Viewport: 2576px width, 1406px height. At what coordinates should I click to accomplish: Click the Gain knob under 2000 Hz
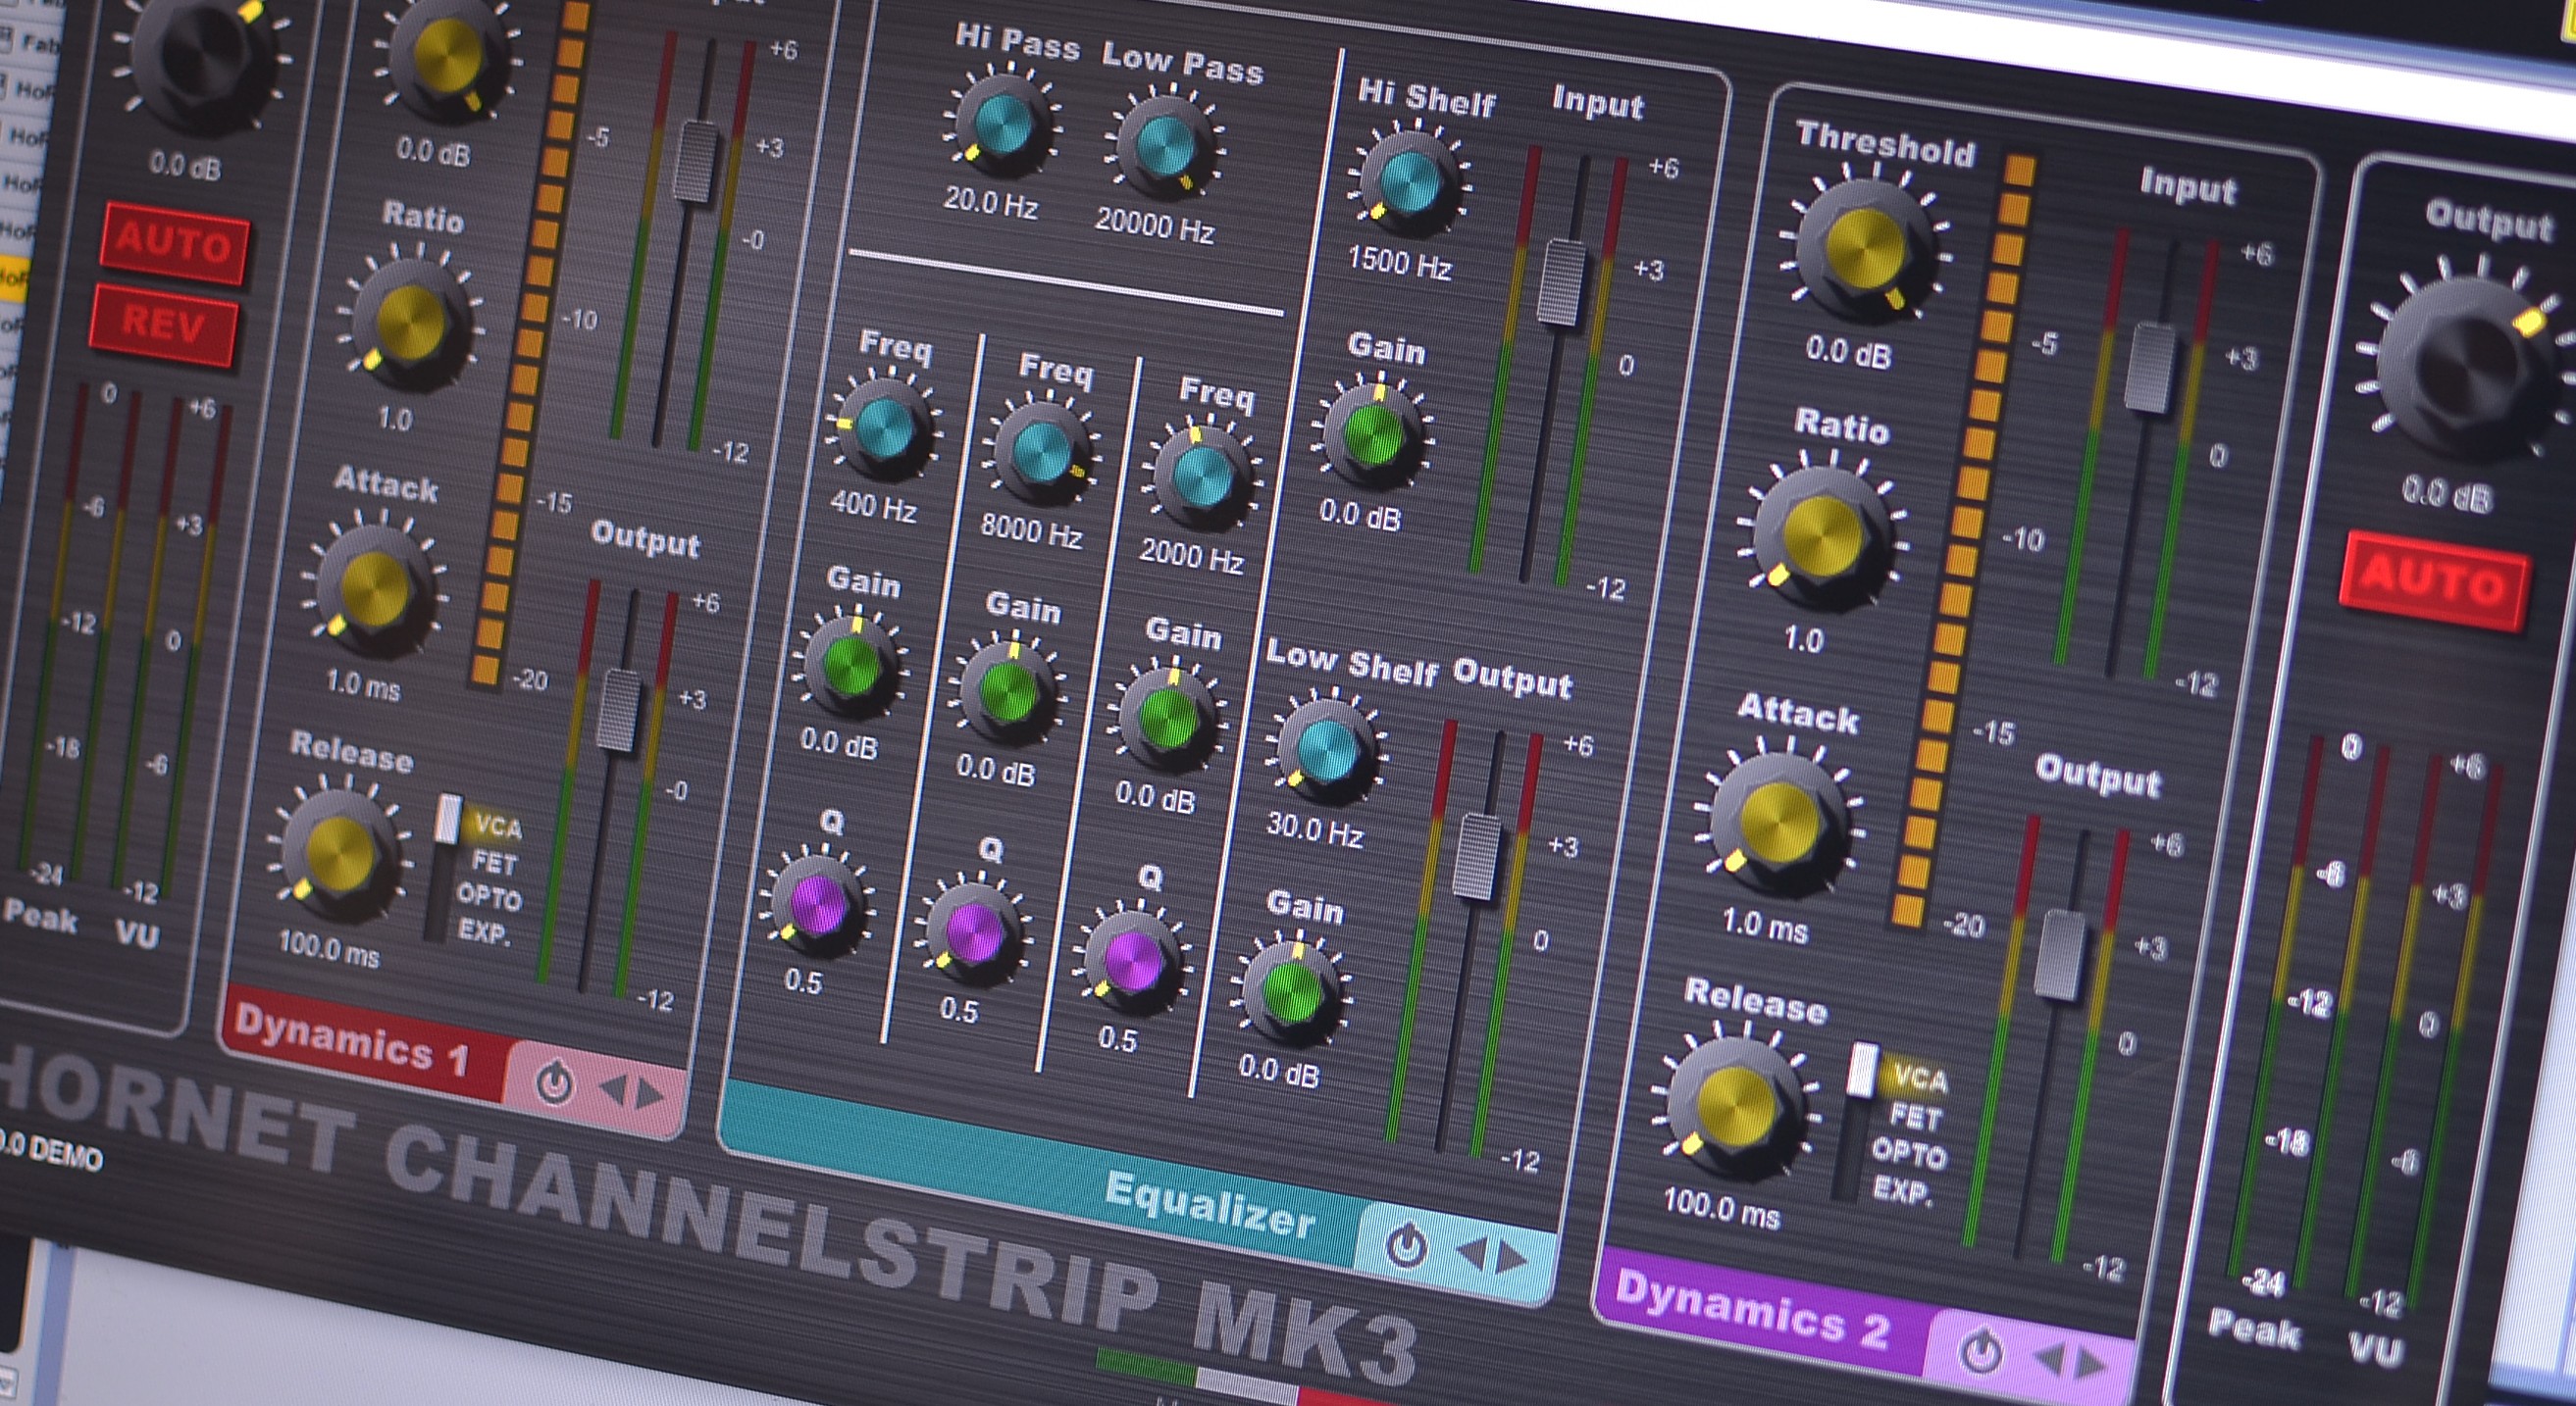pyautogui.click(x=1168, y=716)
